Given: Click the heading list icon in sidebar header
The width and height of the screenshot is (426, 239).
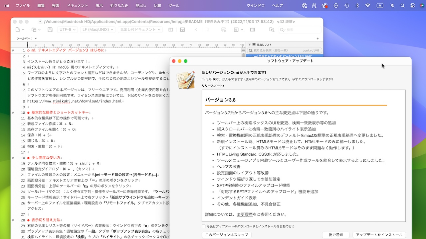Looking at the screenshot, I should [254, 44].
